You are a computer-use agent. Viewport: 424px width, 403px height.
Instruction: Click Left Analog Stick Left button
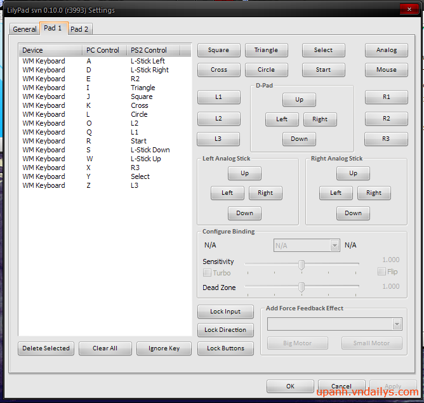[x=227, y=193]
